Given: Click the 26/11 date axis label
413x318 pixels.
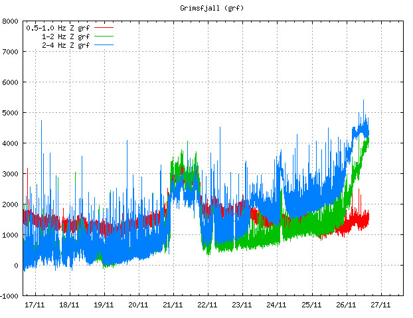Looking at the screenshot, I should 346,305.
